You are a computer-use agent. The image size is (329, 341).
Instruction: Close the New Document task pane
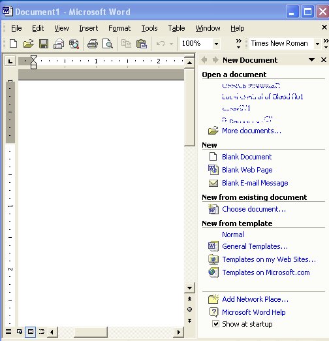324,59
